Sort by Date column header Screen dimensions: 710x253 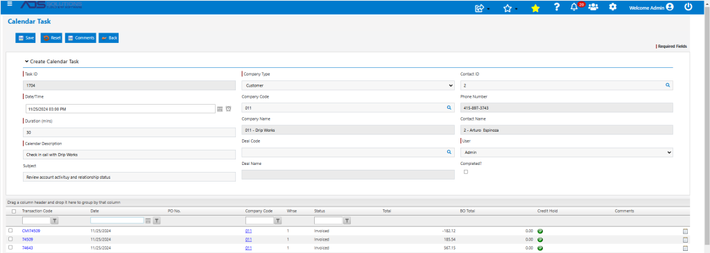pos(94,211)
